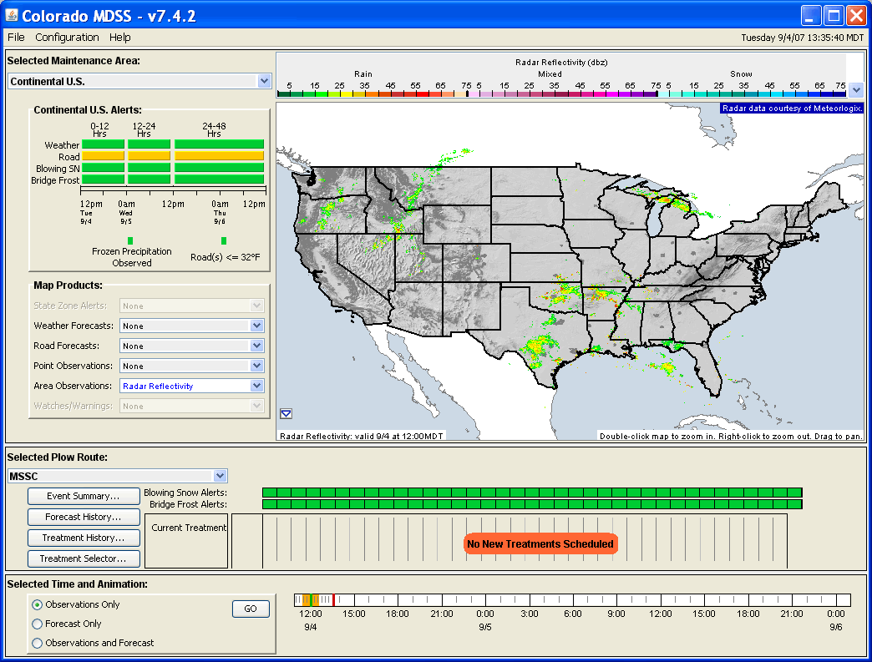872x662 pixels.
Task: Open the Area Observations dropdown
Action: click(x=257, y=386)
